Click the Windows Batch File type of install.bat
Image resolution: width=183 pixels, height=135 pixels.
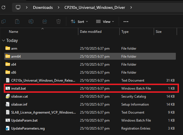coord(136,88)
